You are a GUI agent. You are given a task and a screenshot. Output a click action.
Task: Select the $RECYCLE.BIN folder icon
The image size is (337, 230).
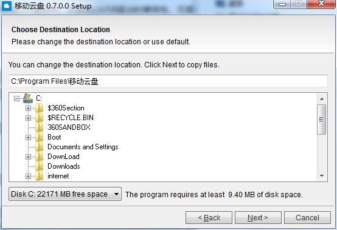[x=39, y=118]
